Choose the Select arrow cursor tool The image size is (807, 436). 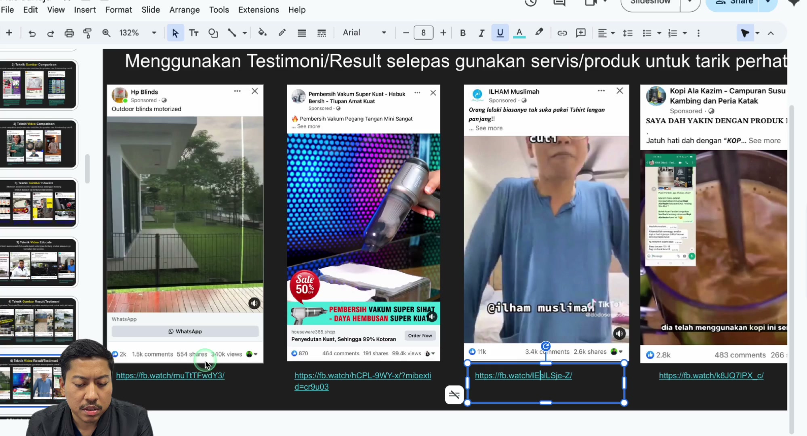click(x=175, y=33)
